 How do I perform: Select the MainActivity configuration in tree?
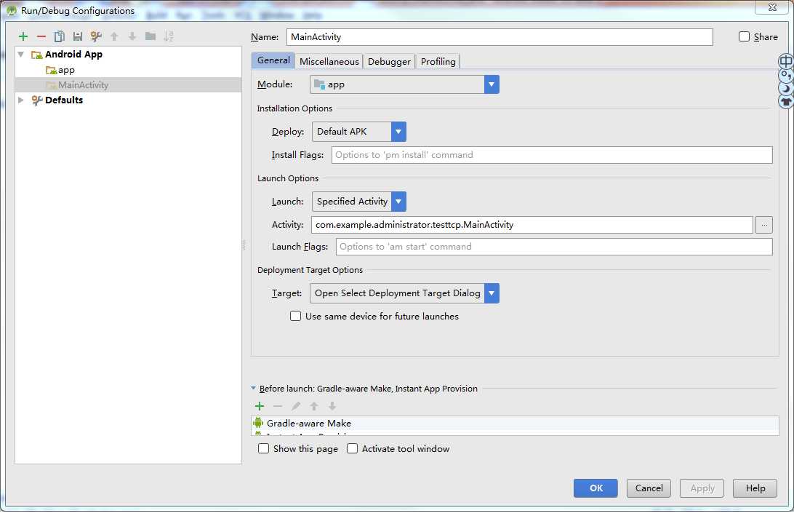coord(128,84)
